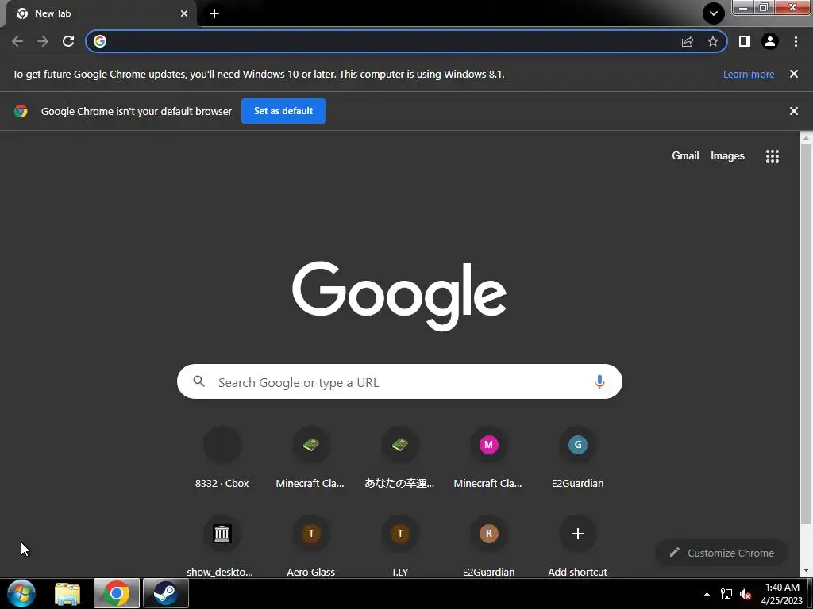Reload the page with the refresh icon

click(68, 41)
